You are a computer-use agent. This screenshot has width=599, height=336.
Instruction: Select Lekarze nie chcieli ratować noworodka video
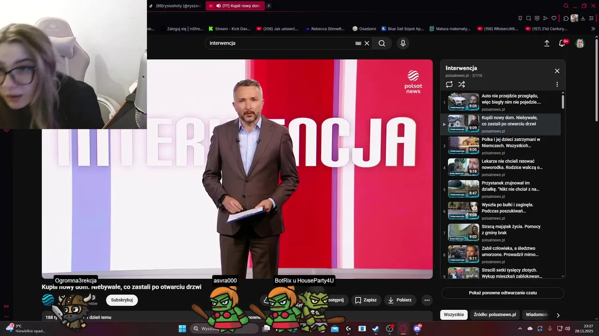click(x=501, y=168)
